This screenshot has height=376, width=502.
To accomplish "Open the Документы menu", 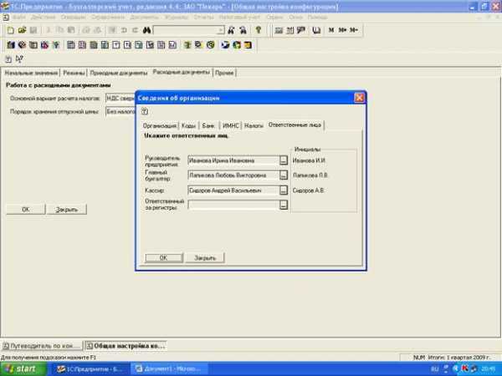I will pyautogui.click(x=145, y=17).
